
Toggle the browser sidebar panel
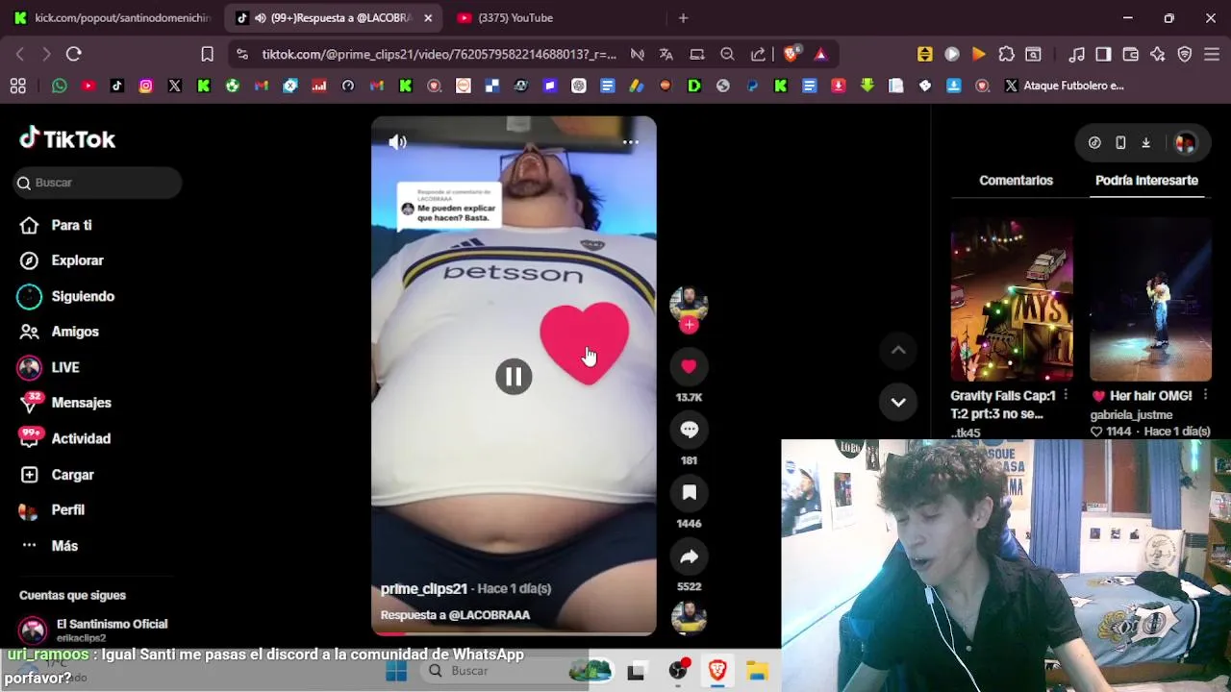tap(1103, 54)
